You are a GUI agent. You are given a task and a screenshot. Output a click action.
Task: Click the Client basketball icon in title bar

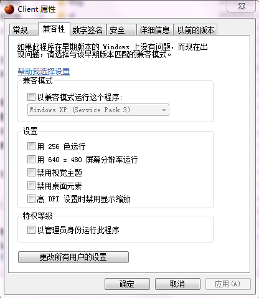pos(9,9)
